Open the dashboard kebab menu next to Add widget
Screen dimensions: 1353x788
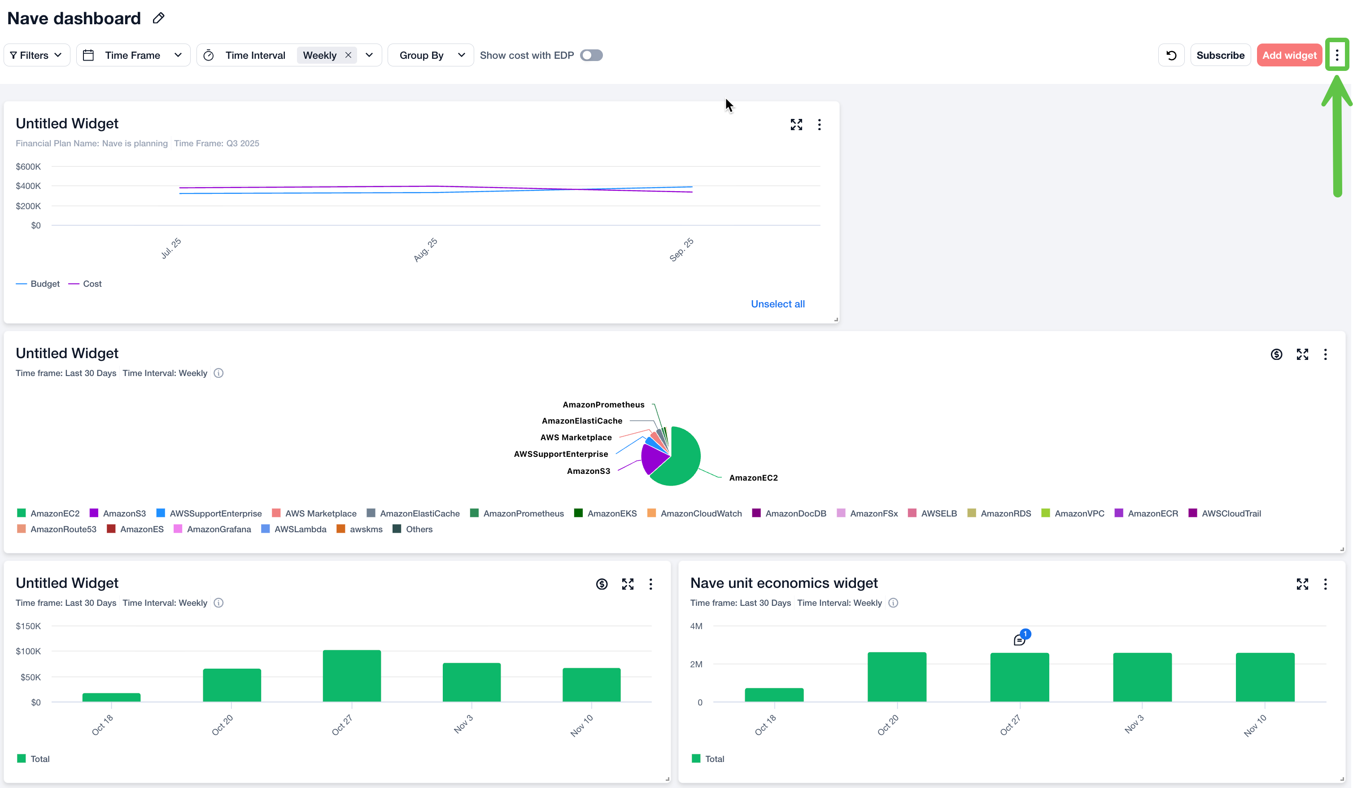(x=1336, y=55)
